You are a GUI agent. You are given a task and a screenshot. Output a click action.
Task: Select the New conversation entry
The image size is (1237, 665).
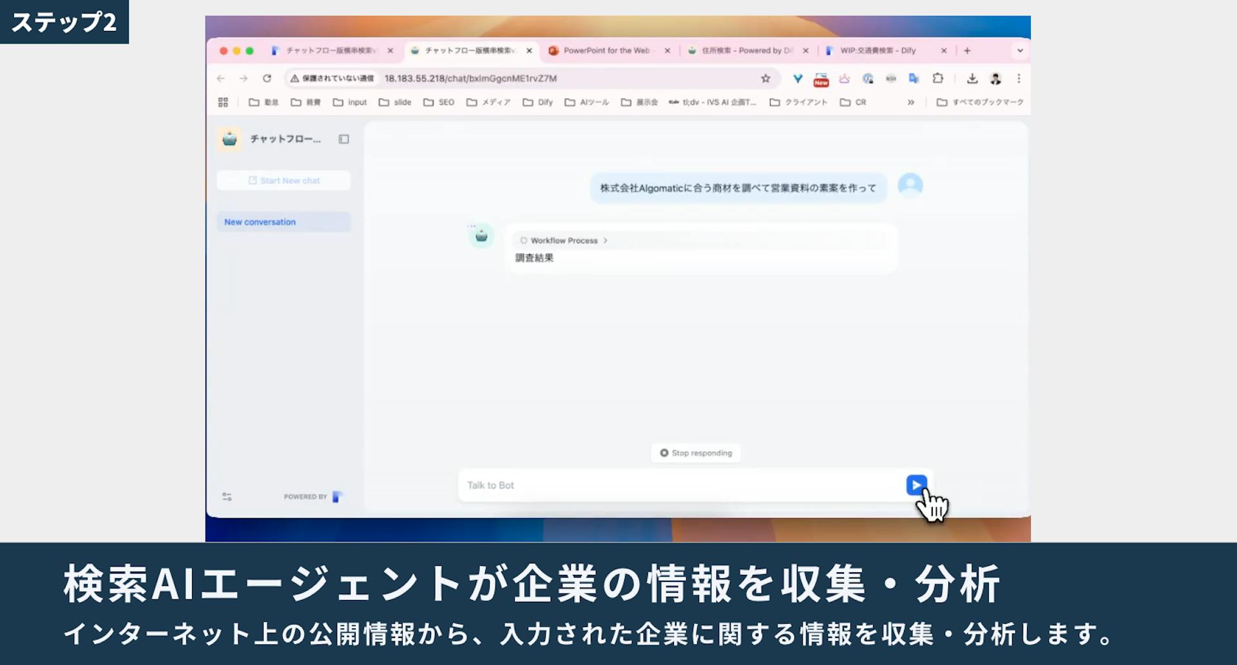click(259, 221)
